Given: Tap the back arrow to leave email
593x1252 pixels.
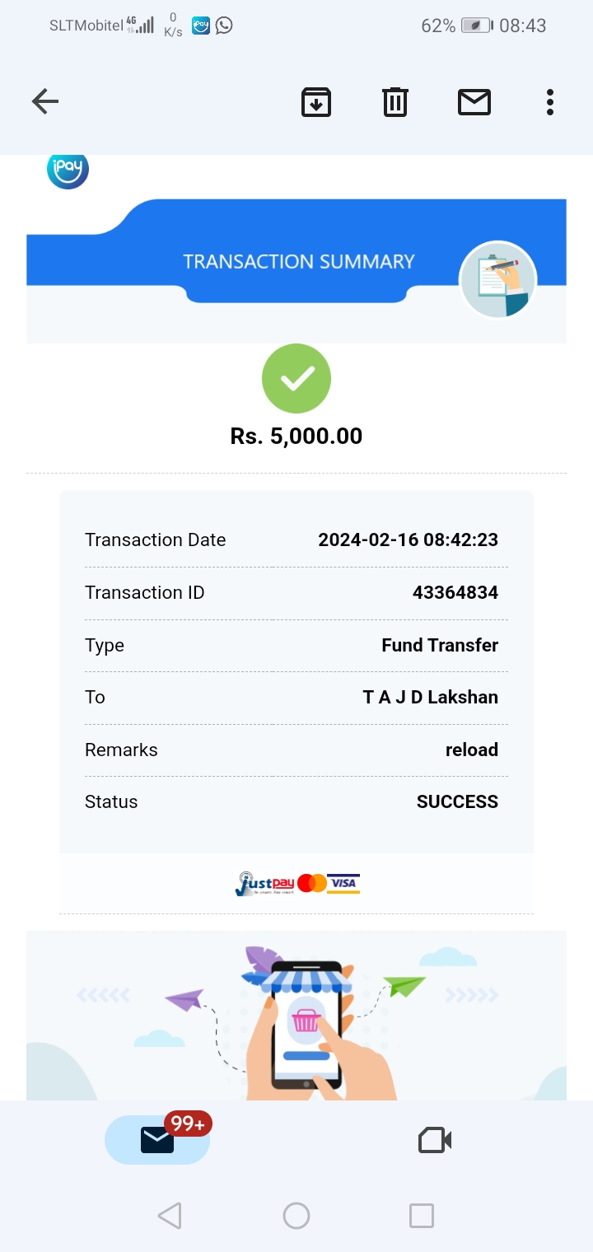Looking at the screenshot, I should pos(45,102).
